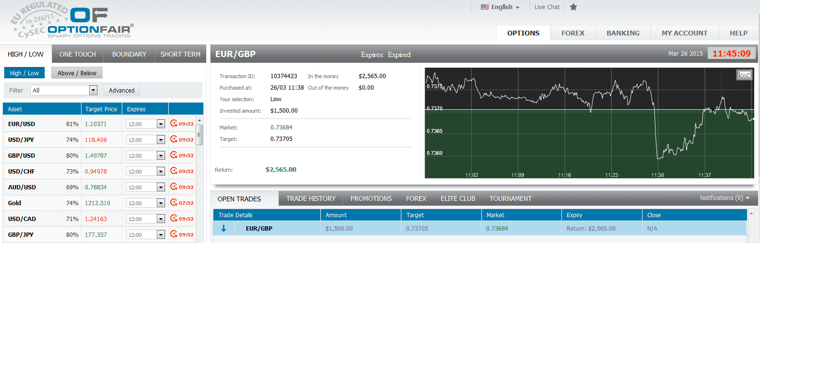
Task: Click the clock timer icon for GBP/JPY
Action: [174, 234]
